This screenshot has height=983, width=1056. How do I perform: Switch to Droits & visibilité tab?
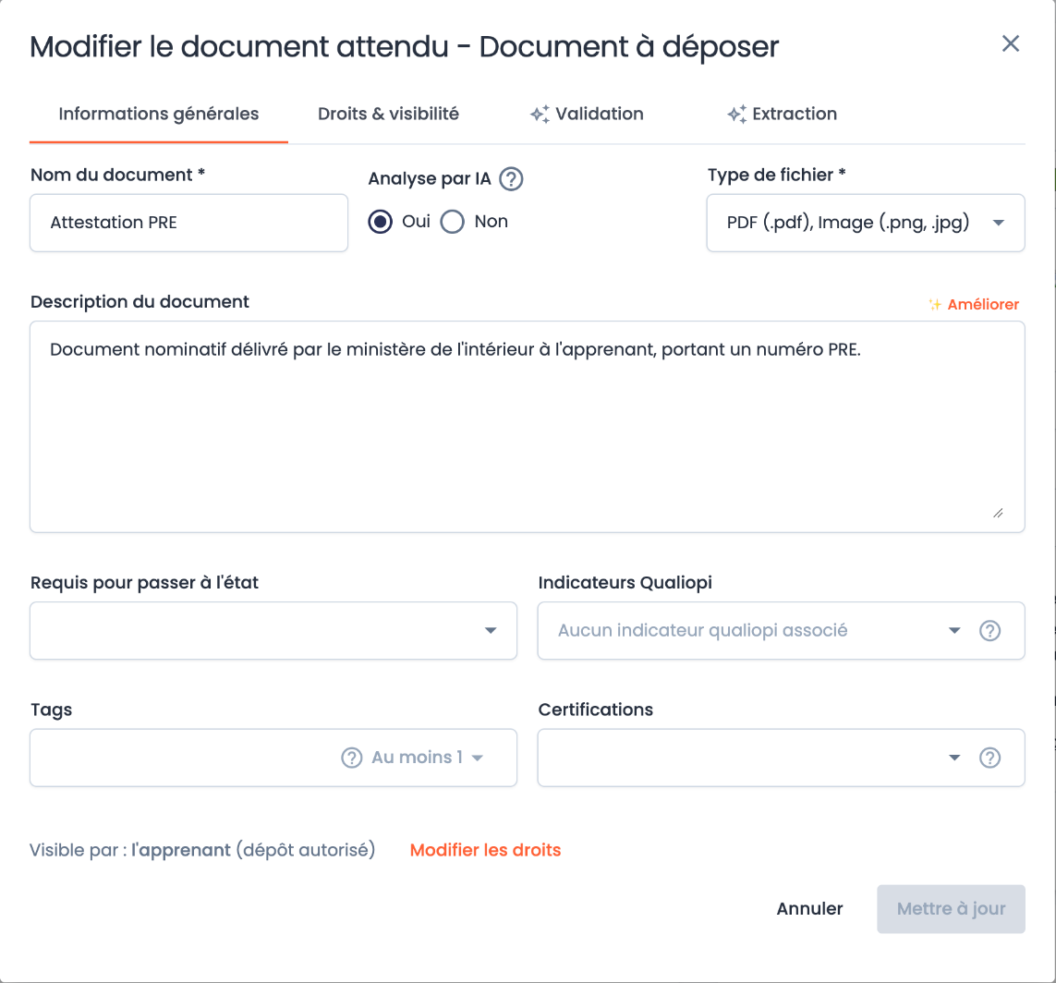[x=389, y=114]
